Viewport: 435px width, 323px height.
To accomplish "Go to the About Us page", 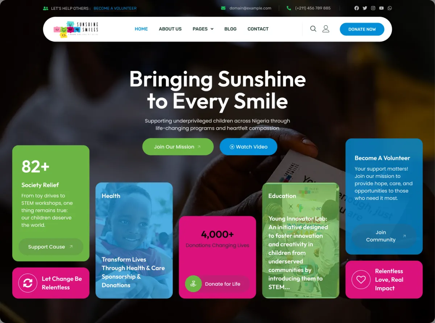I will pyautogui.click(x=170, y=29).
